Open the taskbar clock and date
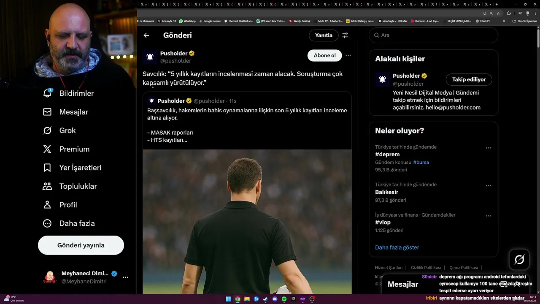This screenshot has height=304, width=540. pos(530,299)
